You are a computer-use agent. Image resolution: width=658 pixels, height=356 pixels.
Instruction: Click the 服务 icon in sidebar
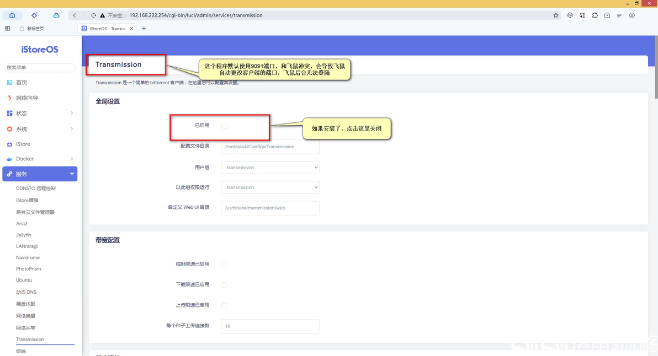[x=9, y=174]
